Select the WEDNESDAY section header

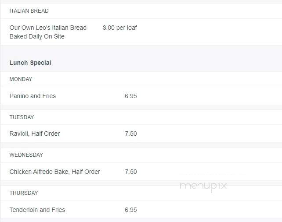(26, 155)
